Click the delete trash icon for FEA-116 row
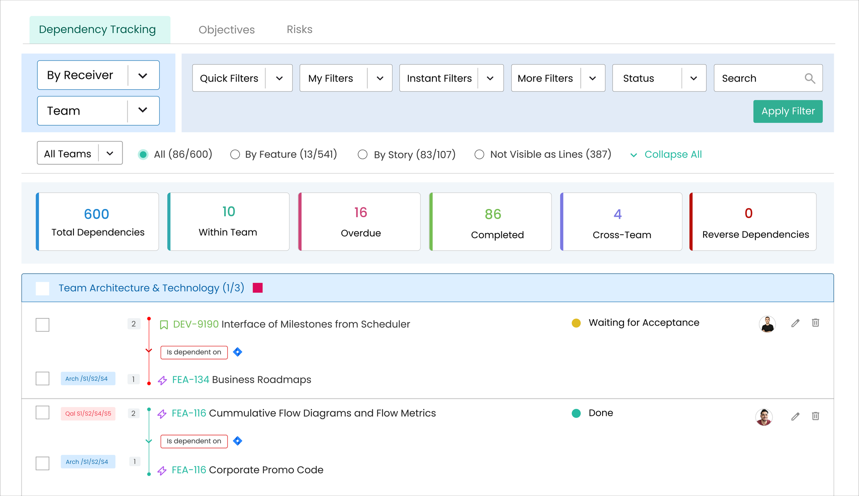This screenshot has height=496, width=859. coord(816,416)
